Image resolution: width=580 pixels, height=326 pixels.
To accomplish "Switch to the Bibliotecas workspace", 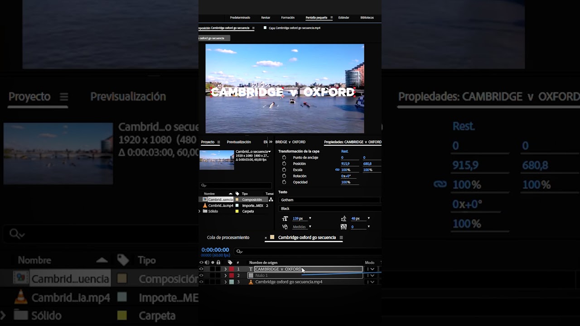I will click(367, 18).
